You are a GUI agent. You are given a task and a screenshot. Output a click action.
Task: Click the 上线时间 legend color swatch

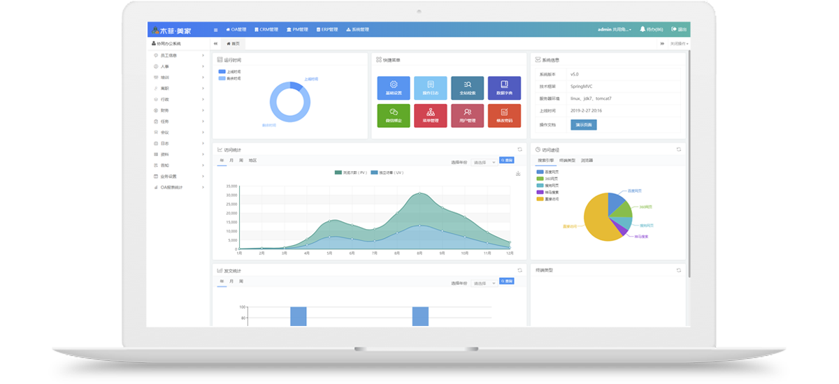(222, 71)
